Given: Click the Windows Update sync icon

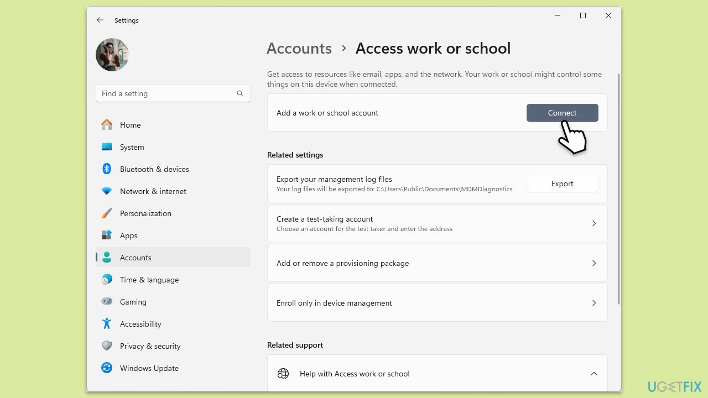Looking at the screenshot, I should tap(107, 368).
